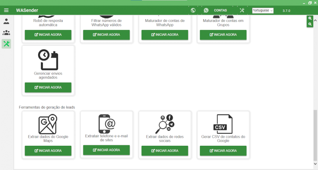Click 'Filtrar números de WhatsApp válidos' label
318x170 pixels.
pyautogui.click(x=107, y=23)
